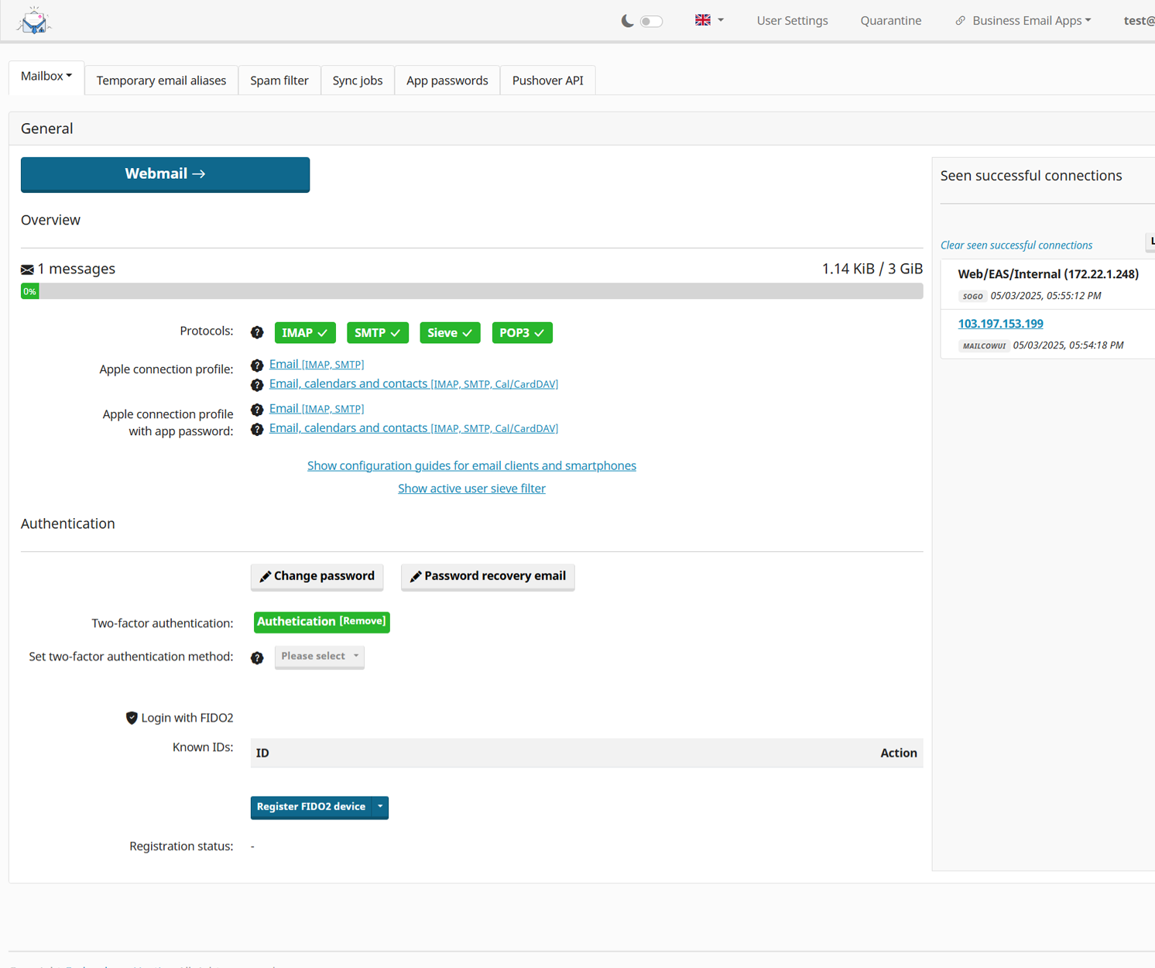Viewport: 1155px width, 968px height.
Task: Clear seen successful connections
Action: [1016, 245]
